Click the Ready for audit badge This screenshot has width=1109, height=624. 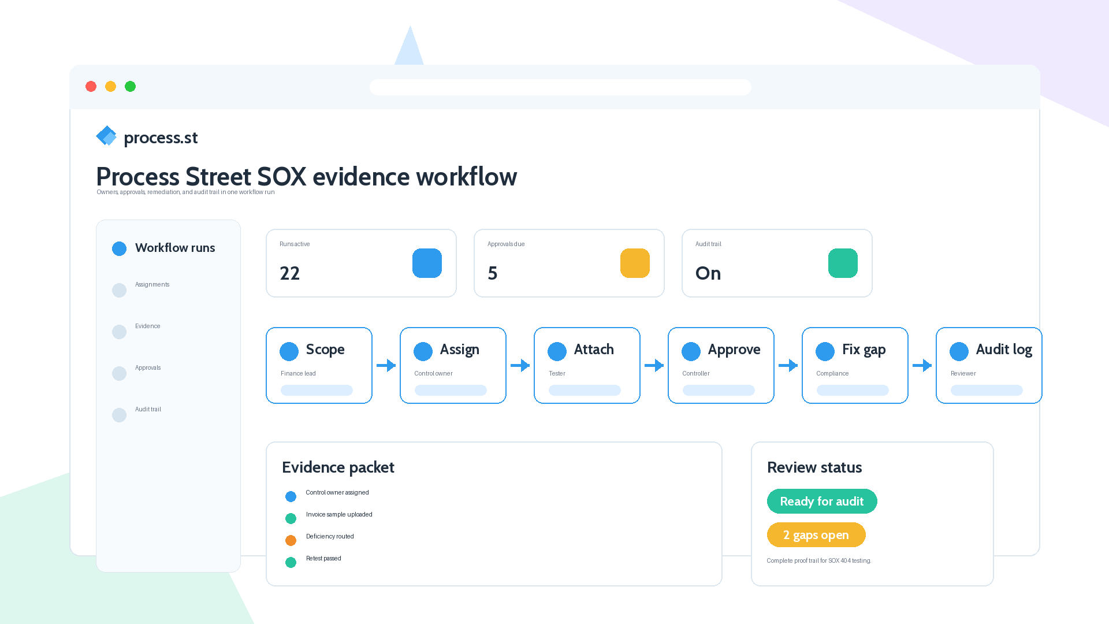(x=822, y=501)
